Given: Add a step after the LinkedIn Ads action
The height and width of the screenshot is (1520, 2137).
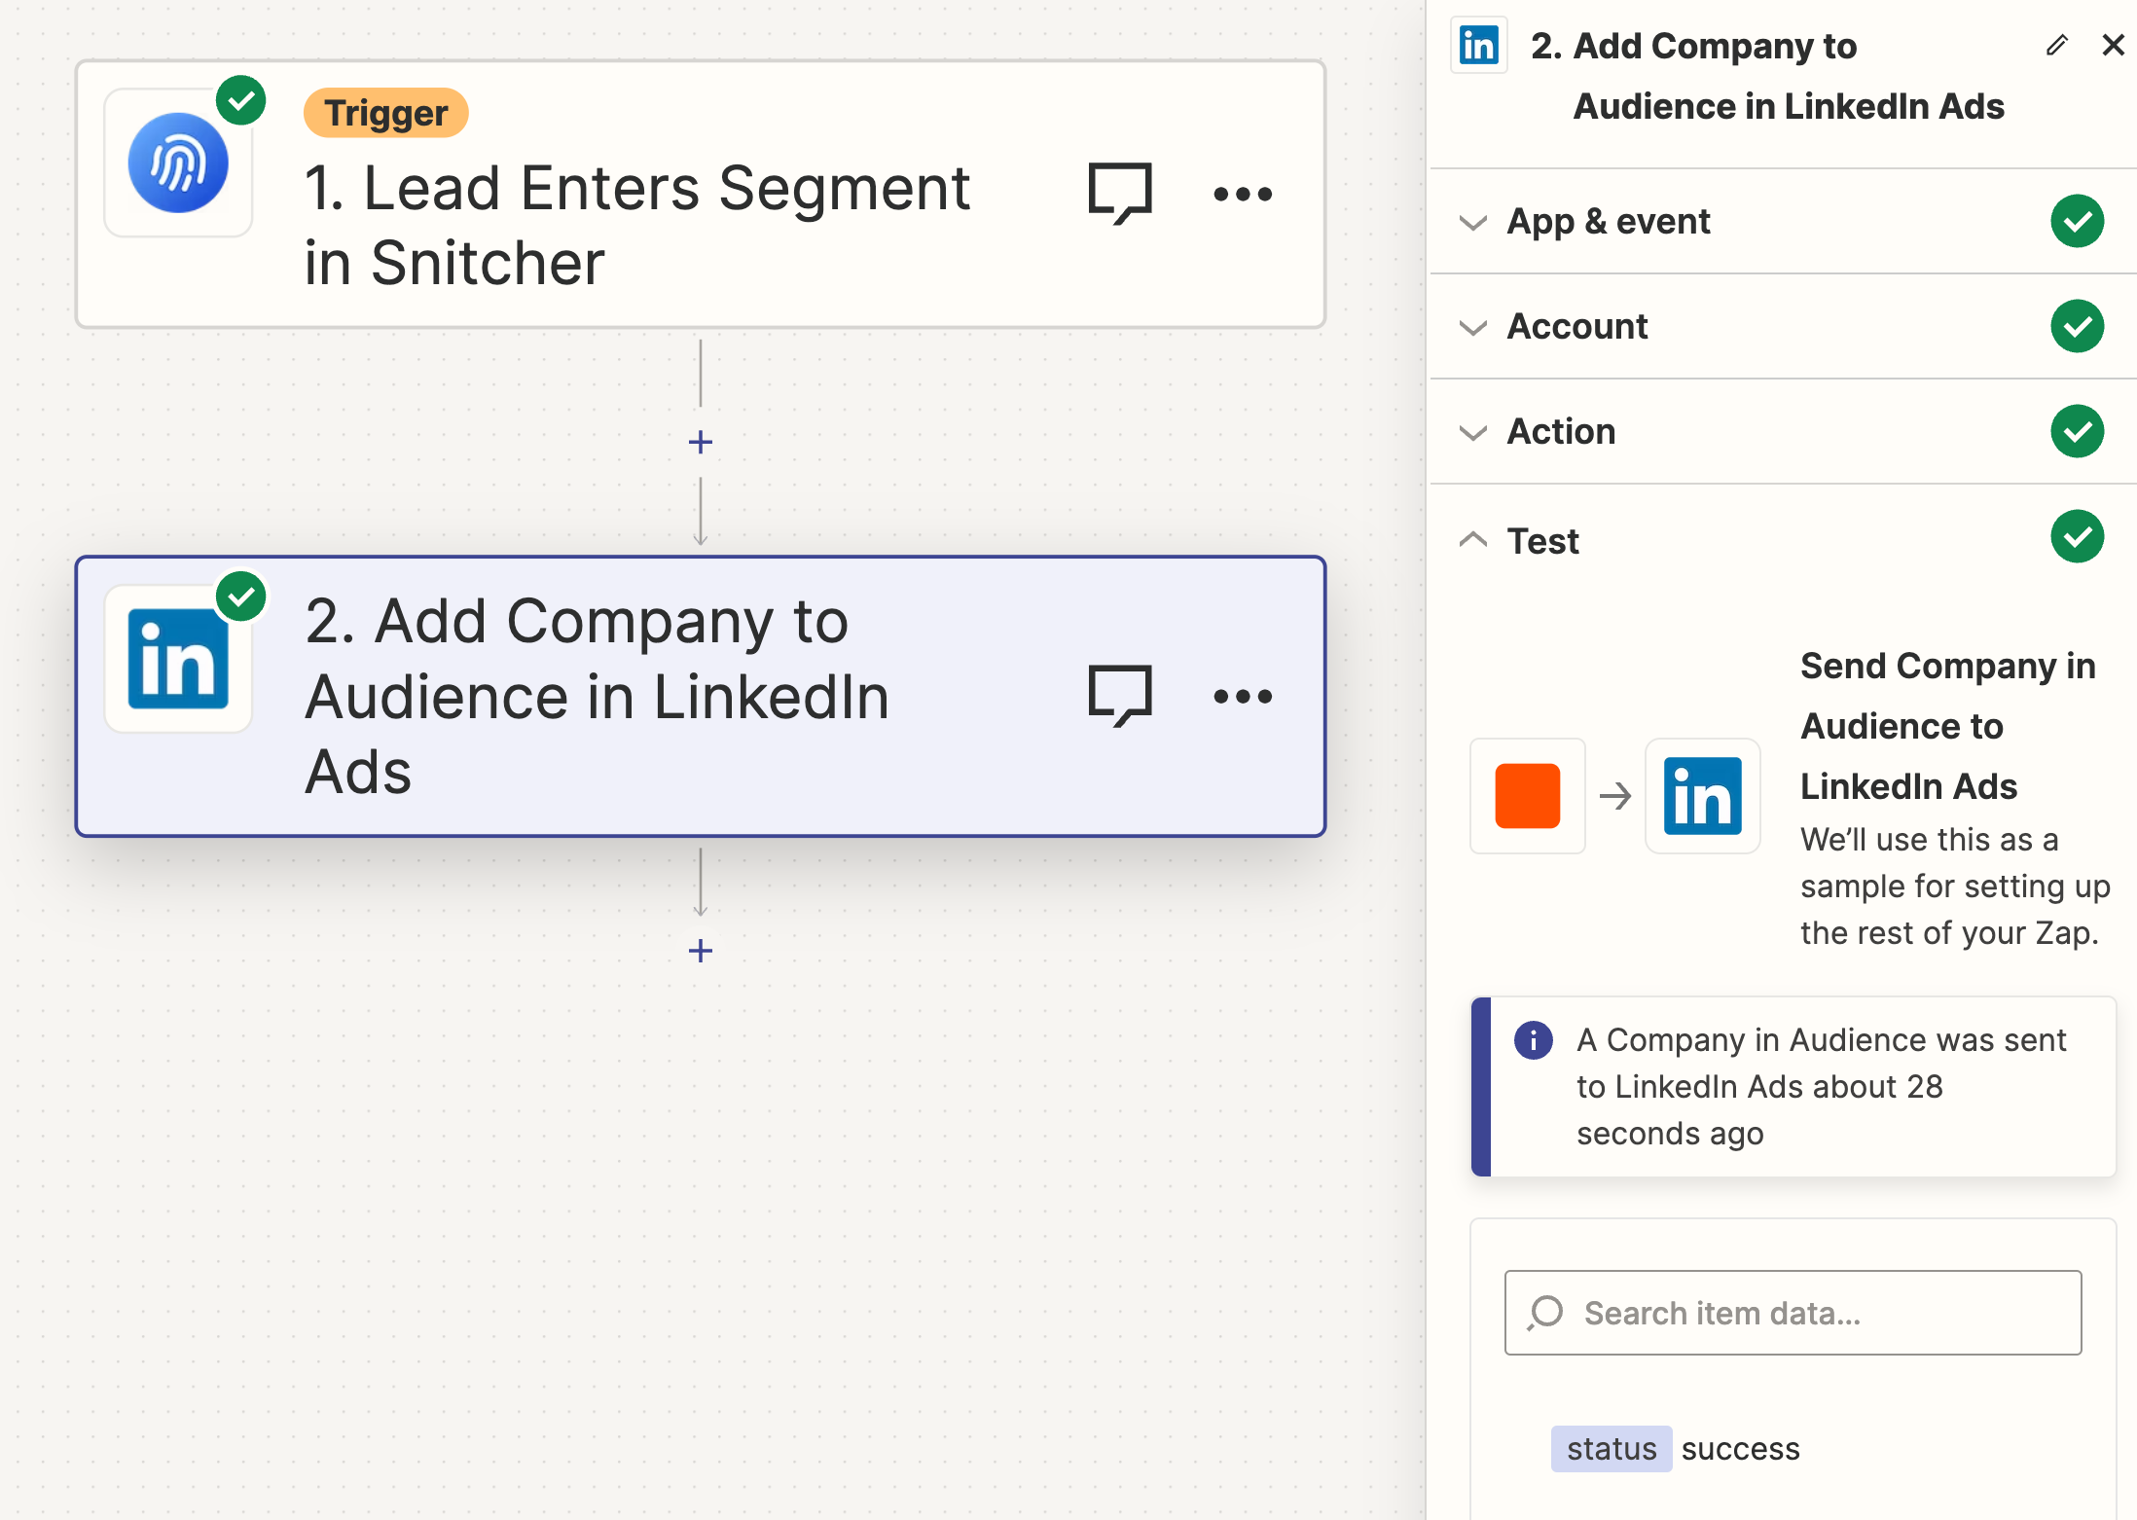Looking at the screenshot, I should [x=701, y=951].
